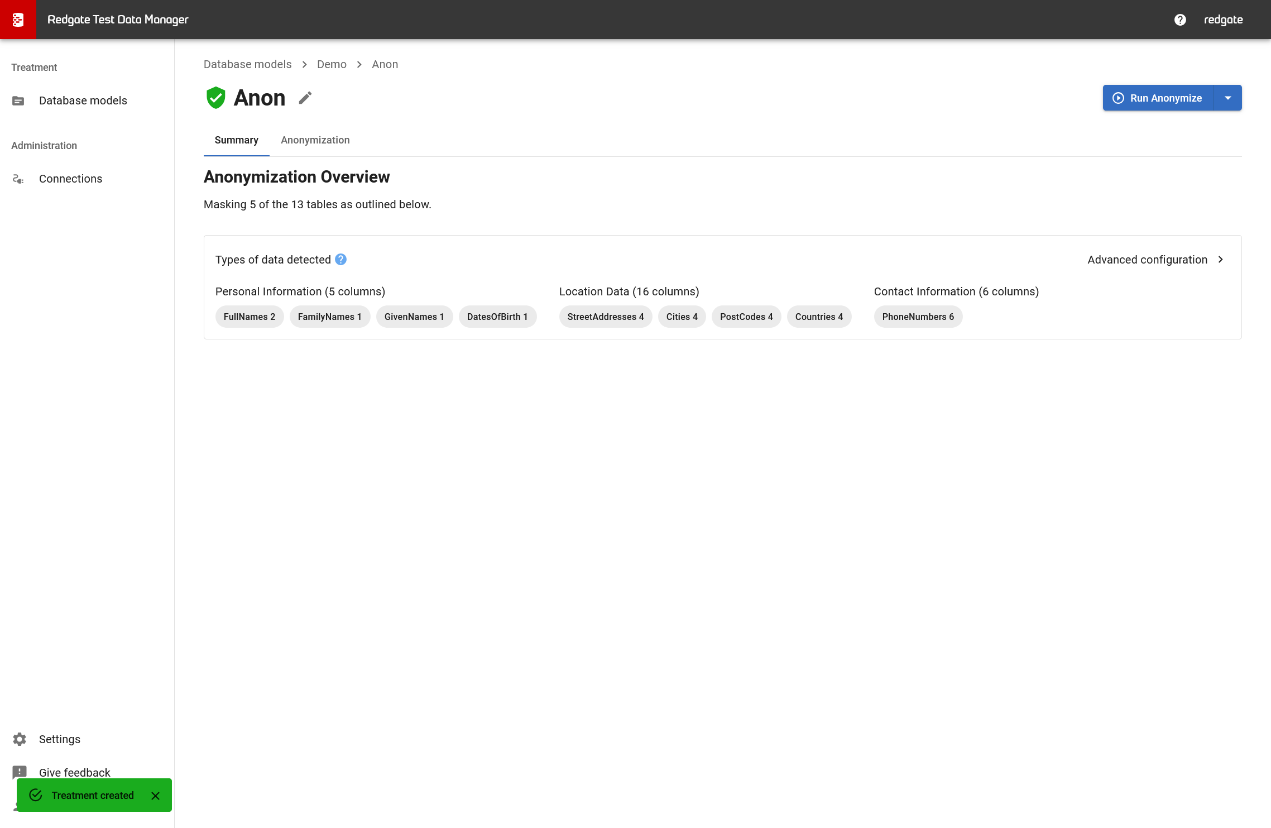The height and width of the screenshot is (828, 1271).
Task: Click the Give feedback icon
Action: coord(20,772)
